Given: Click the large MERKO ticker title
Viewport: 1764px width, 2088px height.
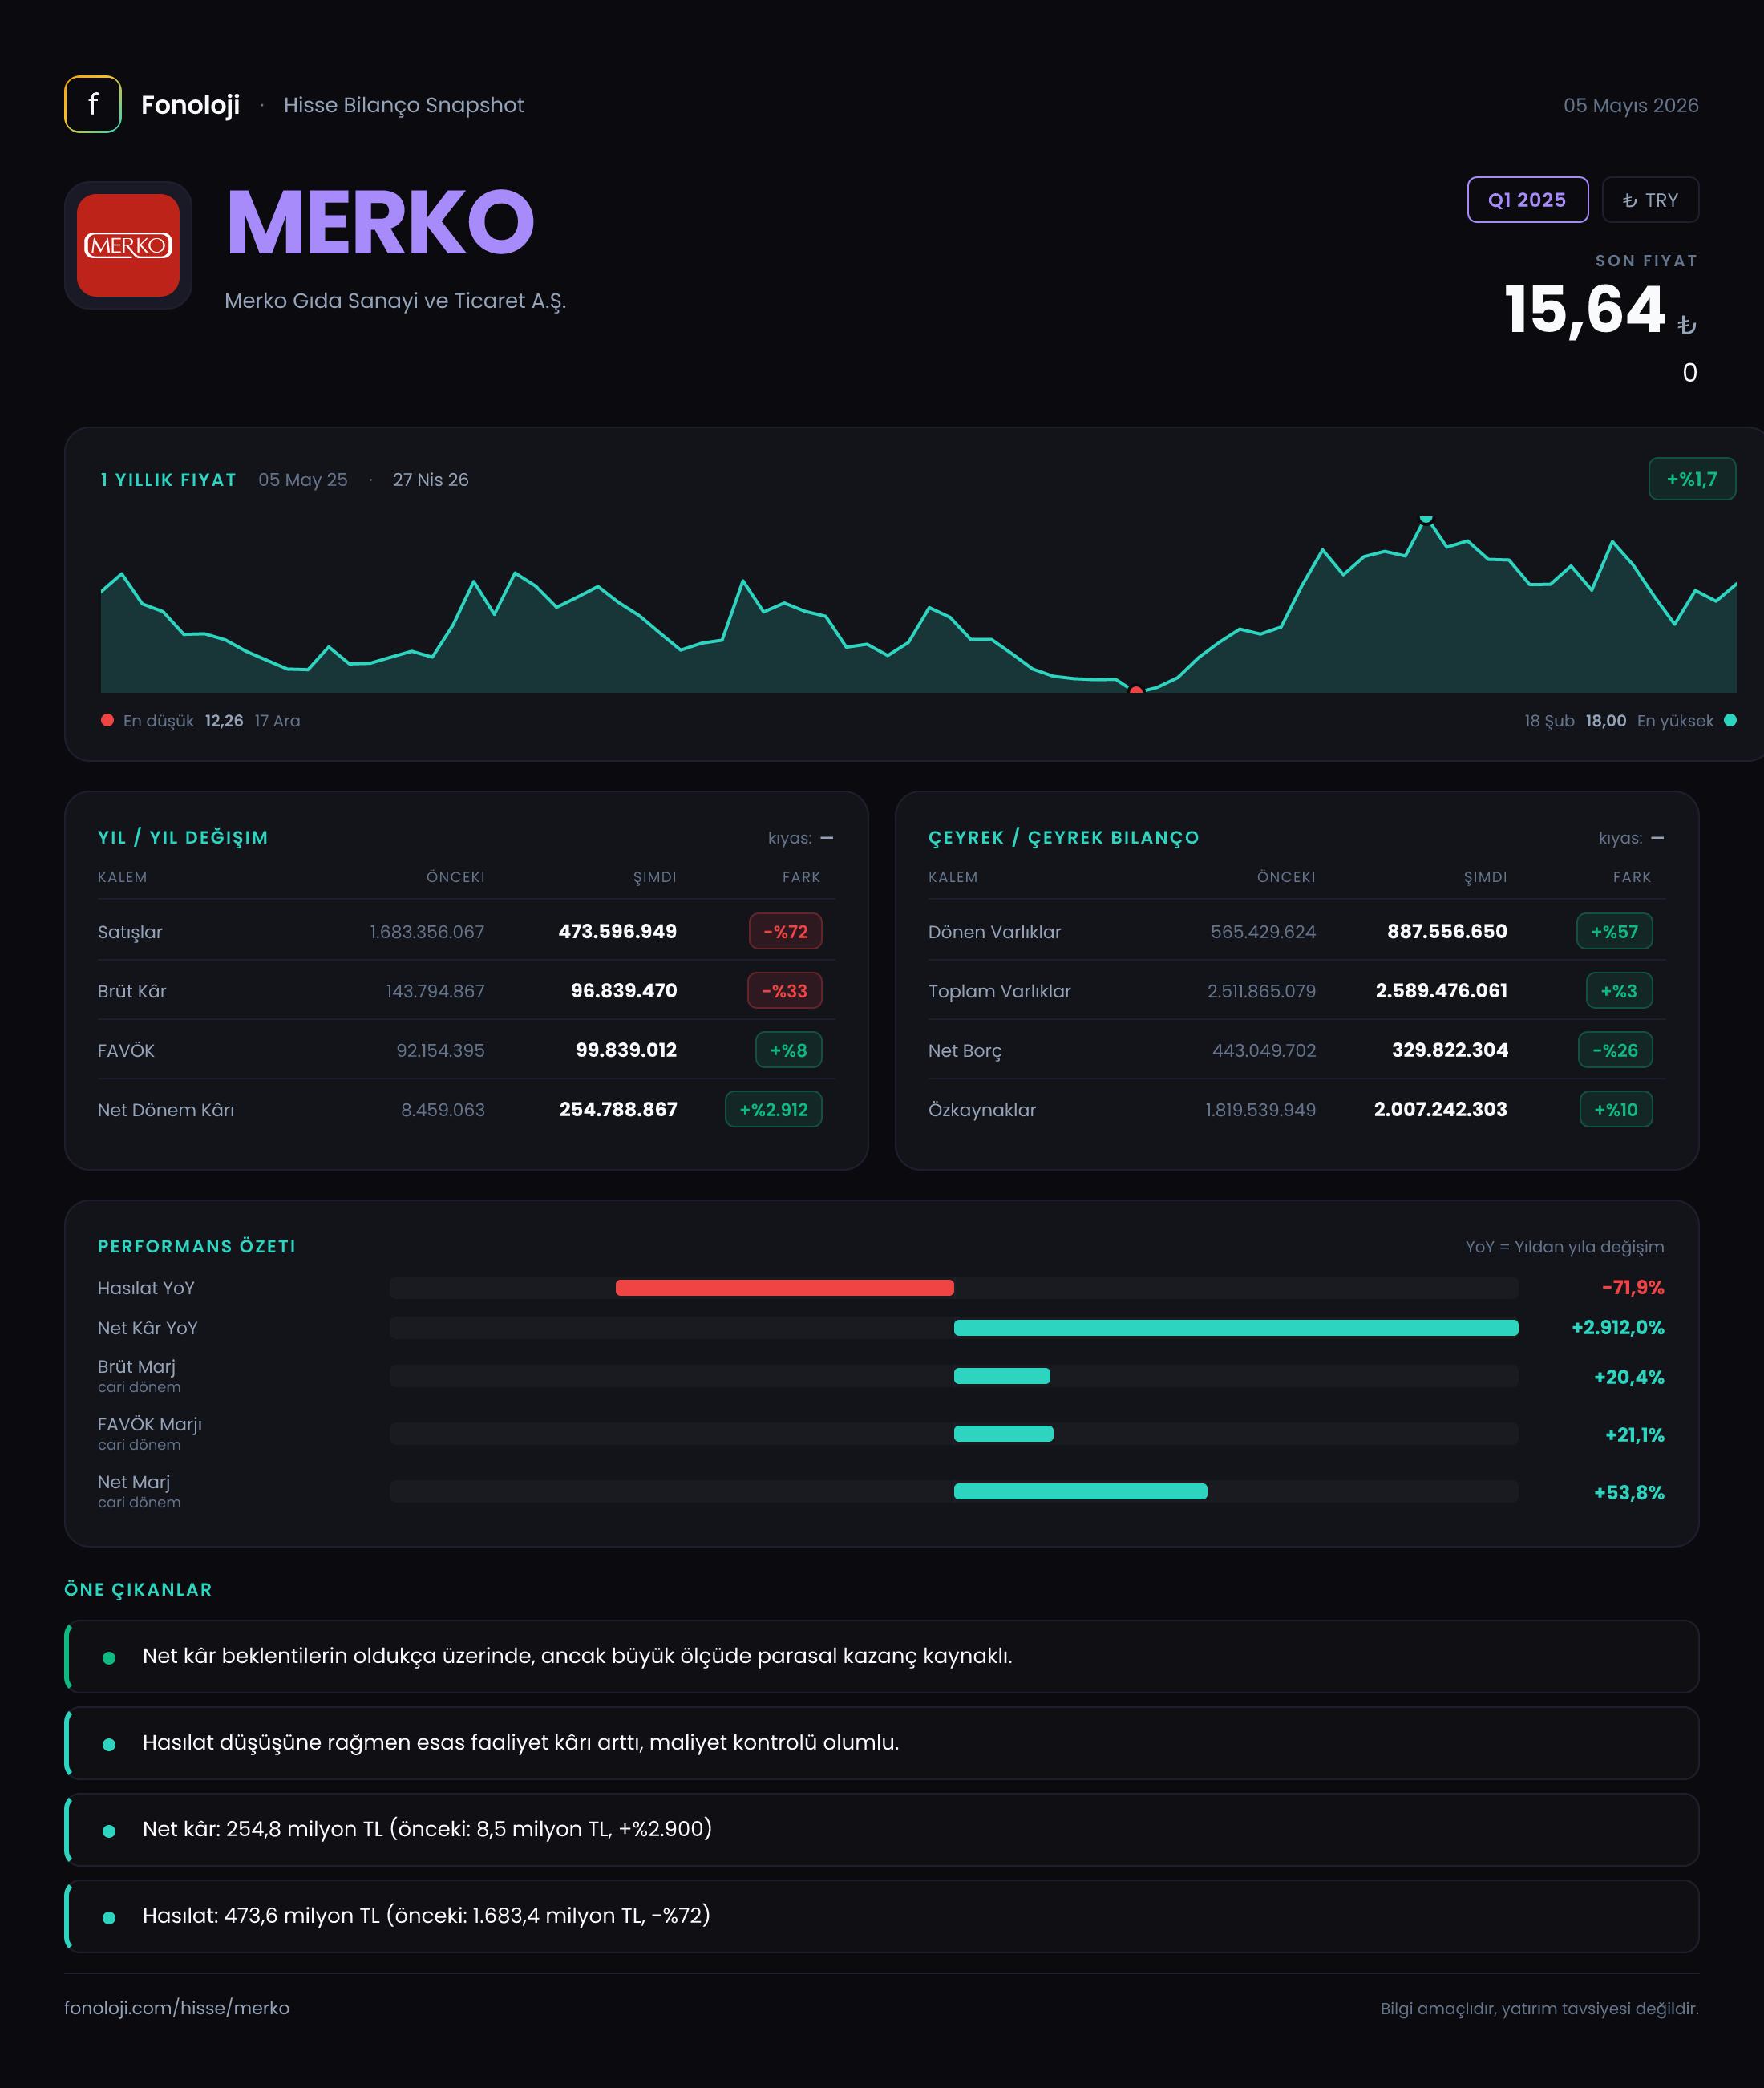Looking at the screenshot, I should coord(380,222).
